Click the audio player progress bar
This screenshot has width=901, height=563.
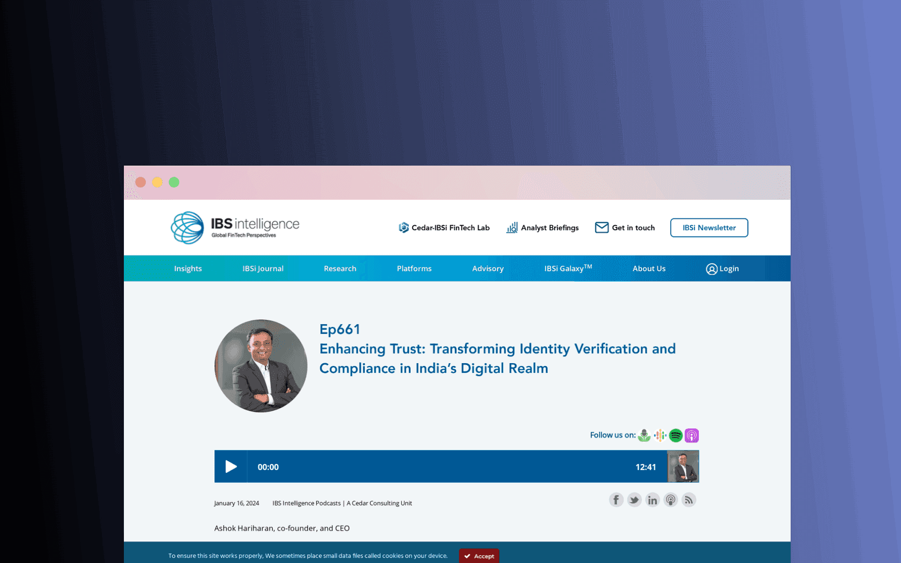[x=456, y=467]
